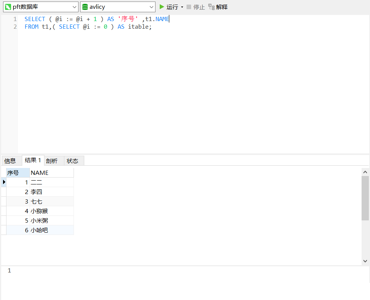The width and height of the screenshot is (370, 300).
Task: Switch to the 状态 tab
Action: (x=72, y=160)
